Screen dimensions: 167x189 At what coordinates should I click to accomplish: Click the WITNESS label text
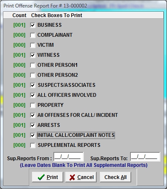coord(48,55)
